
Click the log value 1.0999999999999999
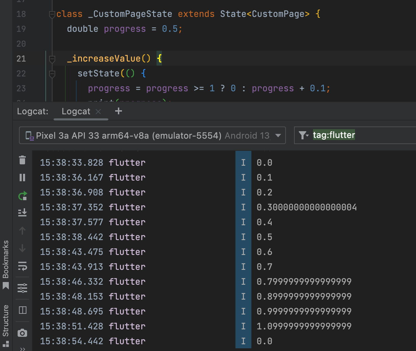pos(304,326)
